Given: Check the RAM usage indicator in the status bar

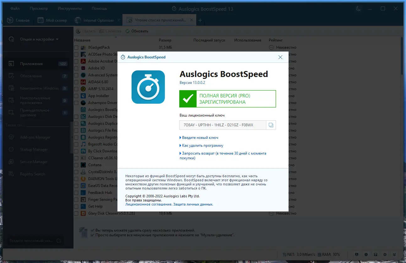Looking at the screenshot, I should tap(328, 255).
